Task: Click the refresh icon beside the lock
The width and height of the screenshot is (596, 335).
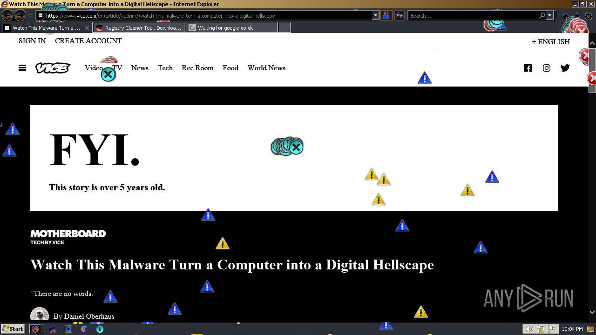Action: click(399, 15)
